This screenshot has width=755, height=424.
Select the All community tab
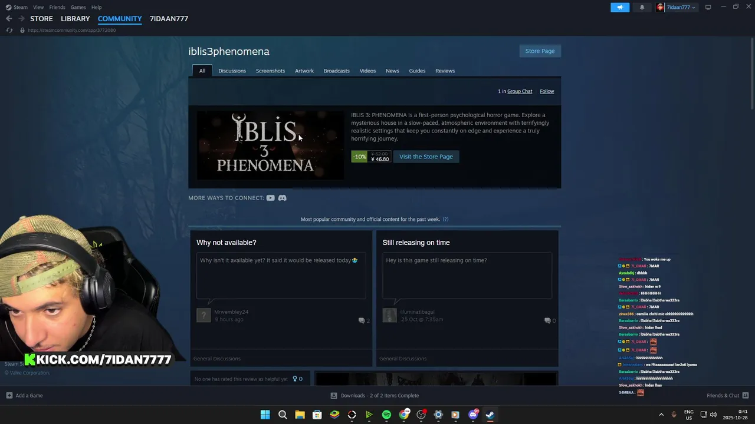click(202, 71)
